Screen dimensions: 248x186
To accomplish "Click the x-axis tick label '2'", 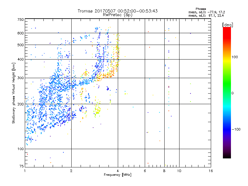I will (71, 171).
